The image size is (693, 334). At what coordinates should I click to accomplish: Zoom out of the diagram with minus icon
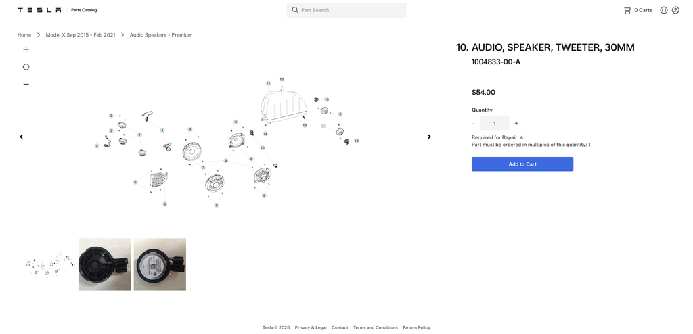tap(26, 84)
